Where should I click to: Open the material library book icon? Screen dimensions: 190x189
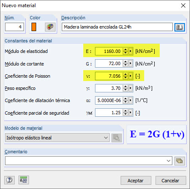click(179, 27)
